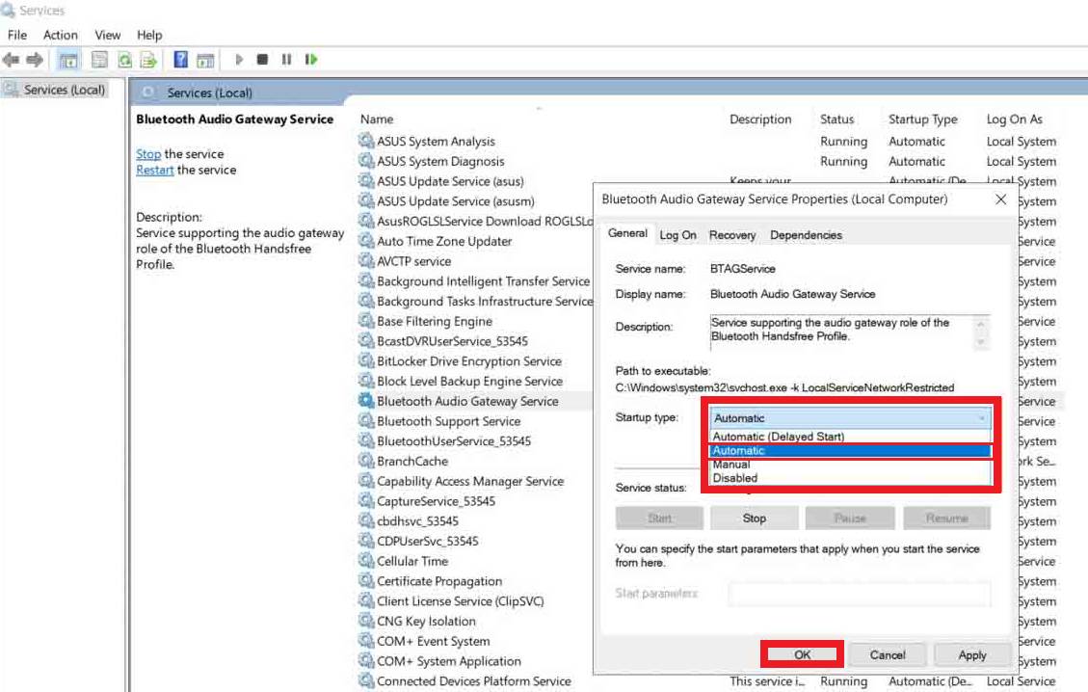This screenshot has width=1088, height=692.
Task: Toggle the Show/Hide Console Tree icon
Action: [68, 60]
